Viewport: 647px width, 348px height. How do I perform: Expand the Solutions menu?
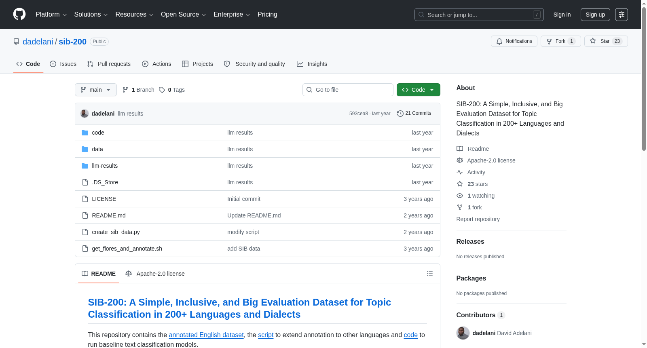[91, 15]
